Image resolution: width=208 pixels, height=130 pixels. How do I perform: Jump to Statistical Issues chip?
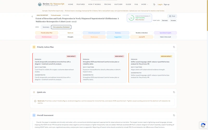[47, 37]
